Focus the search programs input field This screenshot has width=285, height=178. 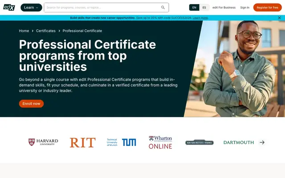106,8
